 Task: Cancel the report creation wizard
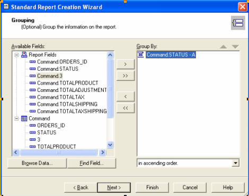point(190,188)
